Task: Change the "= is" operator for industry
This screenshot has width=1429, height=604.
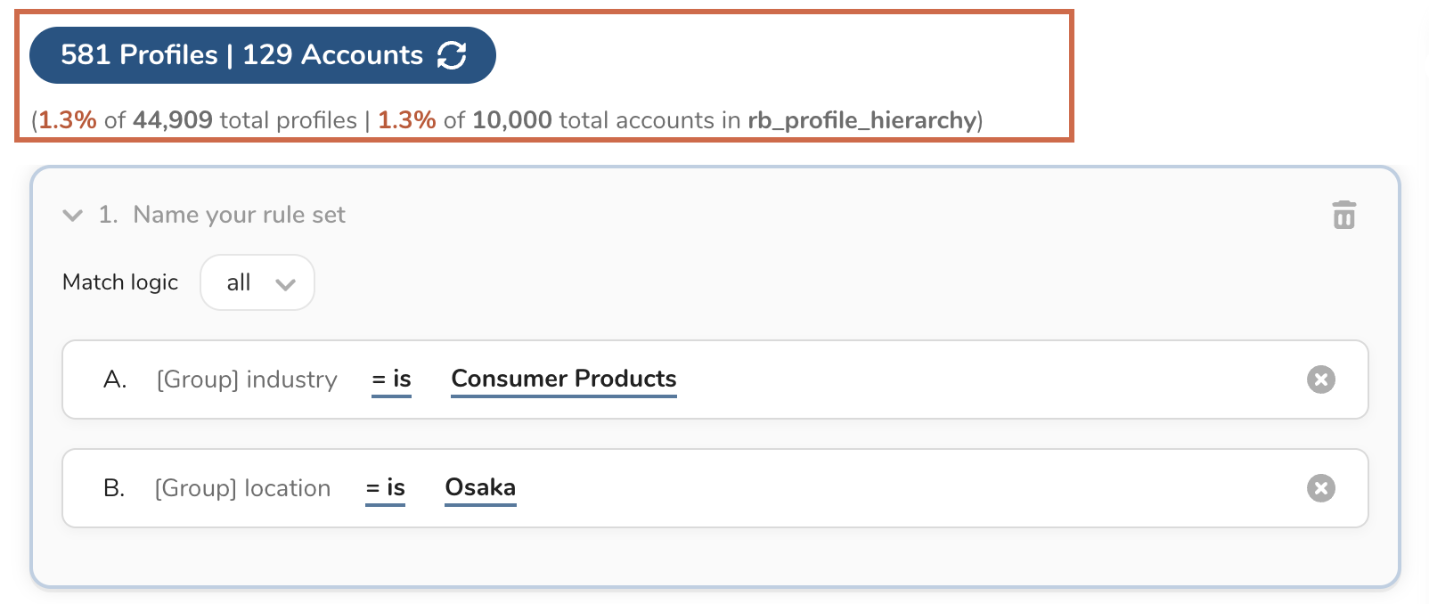Action: [391, 380]
